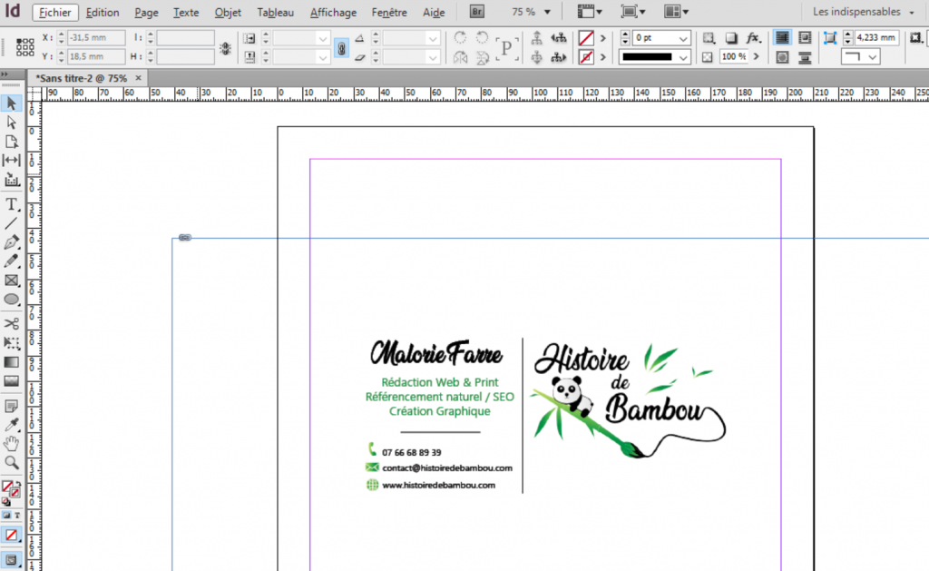This screenshot has height=571, width=929.
Task: Click the select next object icon
Action: [x=559, y=57]
